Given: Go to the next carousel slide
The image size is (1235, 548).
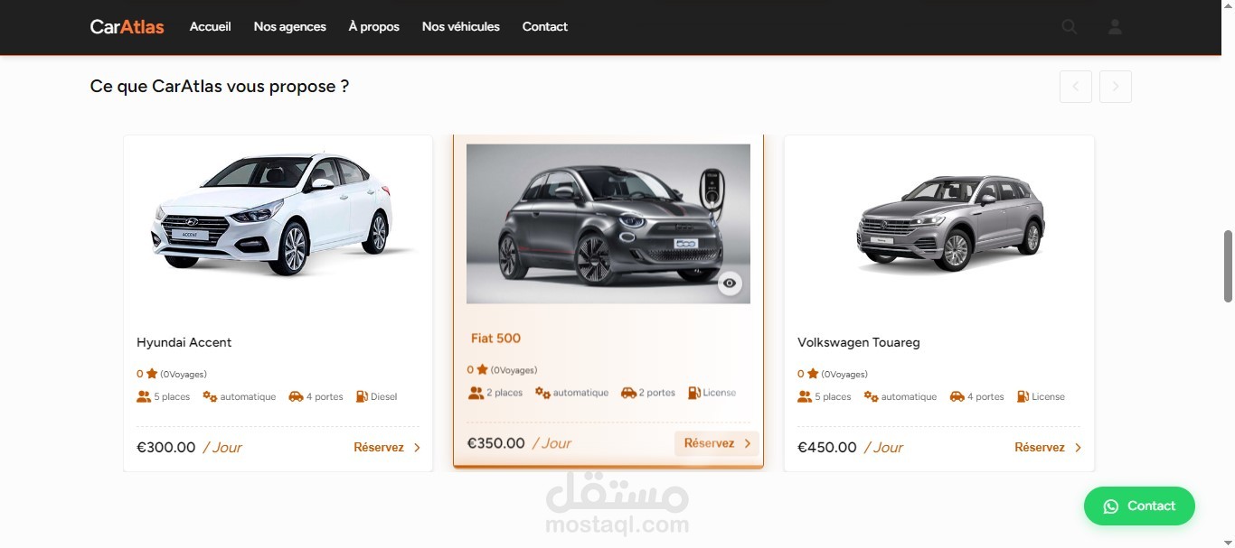Looking at the screenshot, I should click(x=1116, y=87).
